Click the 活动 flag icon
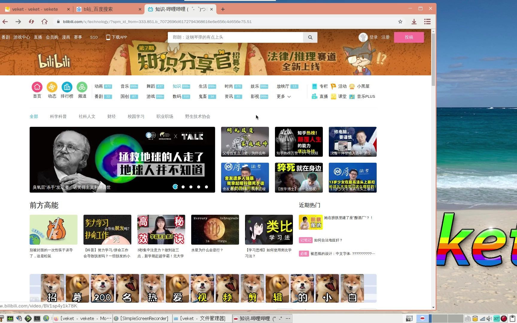The height and width of the screenshot is (323, 517). tap(333, 86)
